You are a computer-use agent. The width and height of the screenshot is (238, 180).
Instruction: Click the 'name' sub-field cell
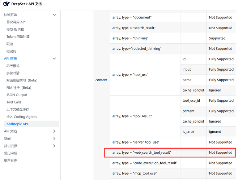click(x=193, y=80)
